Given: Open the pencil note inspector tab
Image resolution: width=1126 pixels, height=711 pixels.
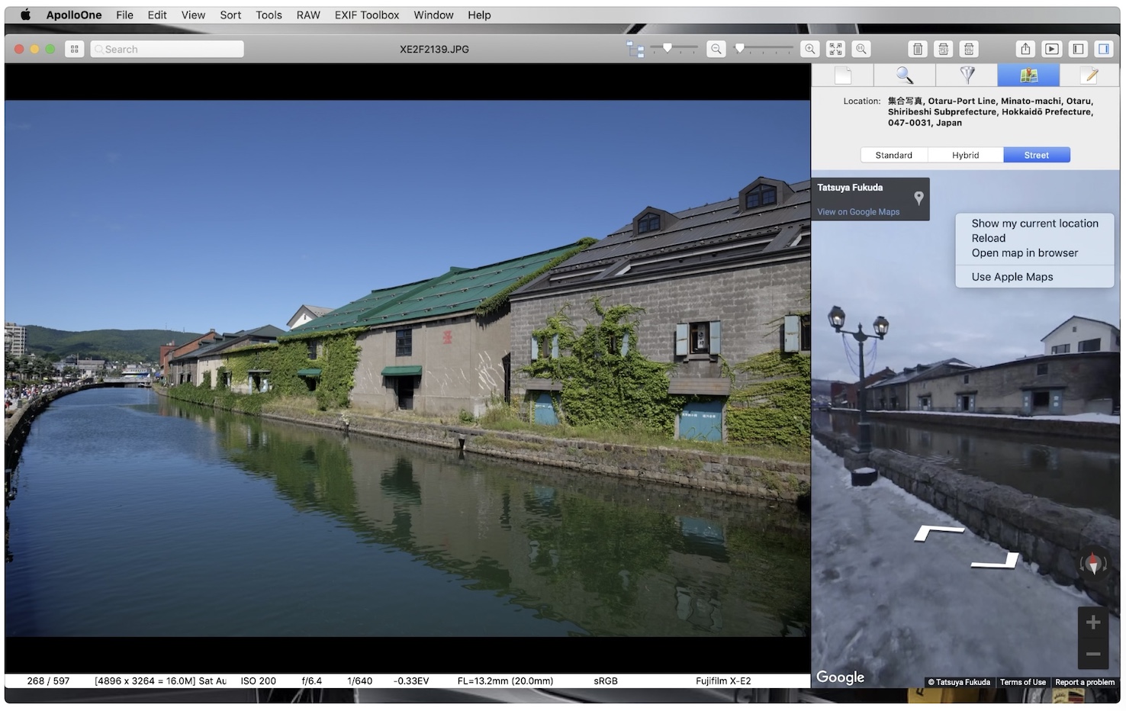Looking at the screenshot, I should (1089, 75).
